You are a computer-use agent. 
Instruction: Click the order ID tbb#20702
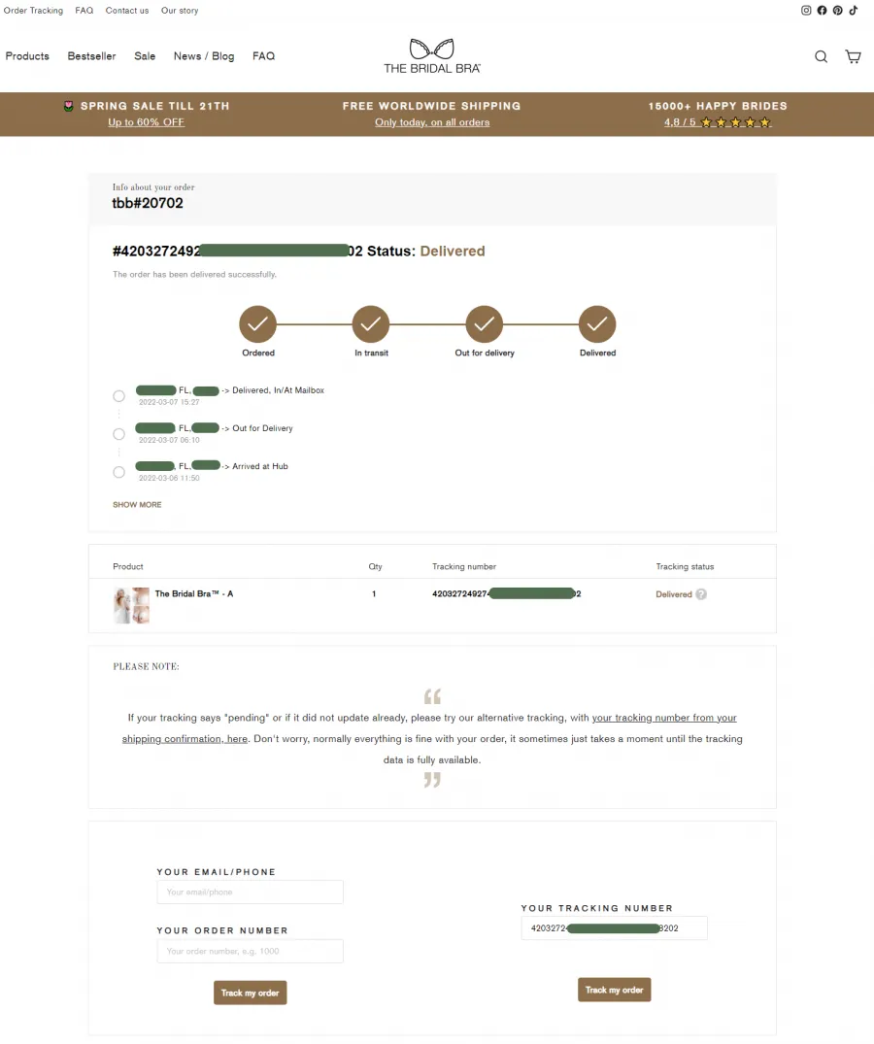[148, 203]
